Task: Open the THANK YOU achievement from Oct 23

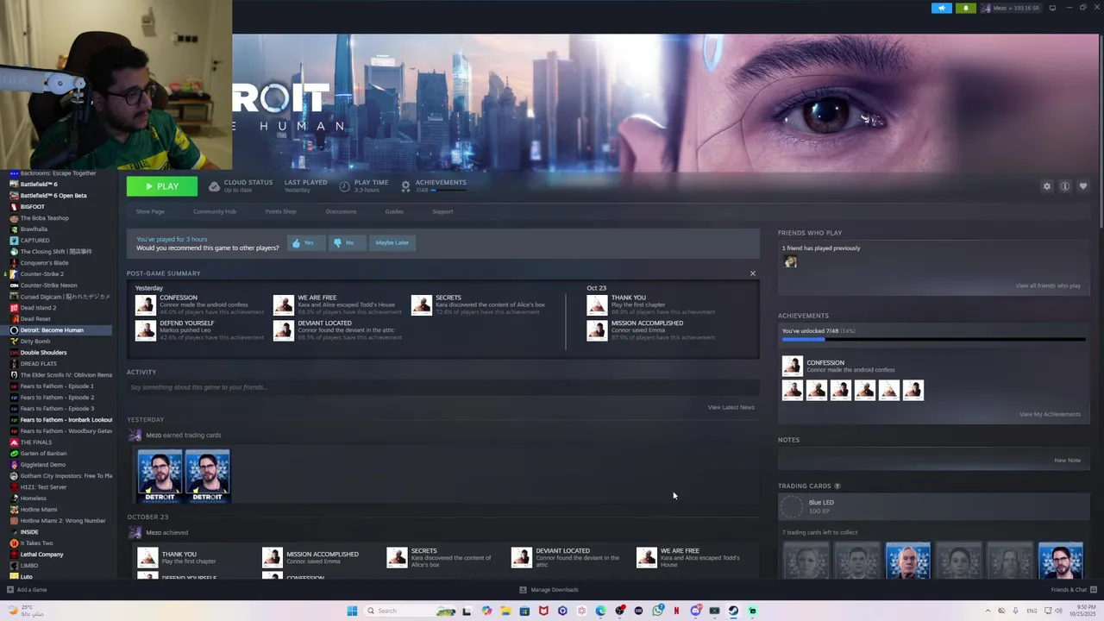Action: pyautogui.click(x=597, y=304)
